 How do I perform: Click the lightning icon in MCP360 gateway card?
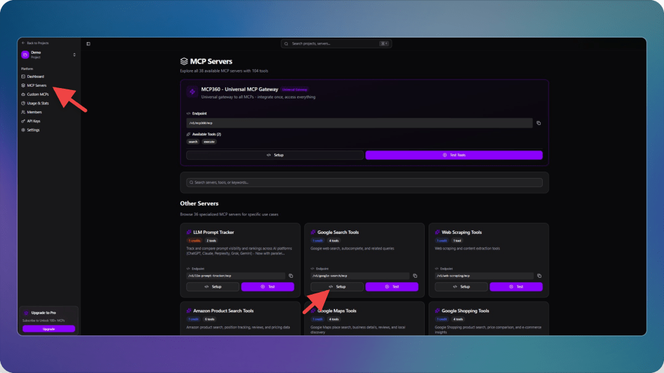click(x=192, y=92)
